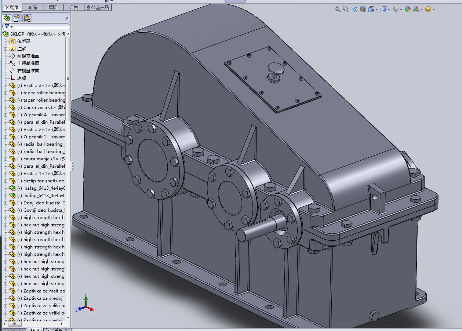Click the green Y axis of triad

tap(86, 300)
